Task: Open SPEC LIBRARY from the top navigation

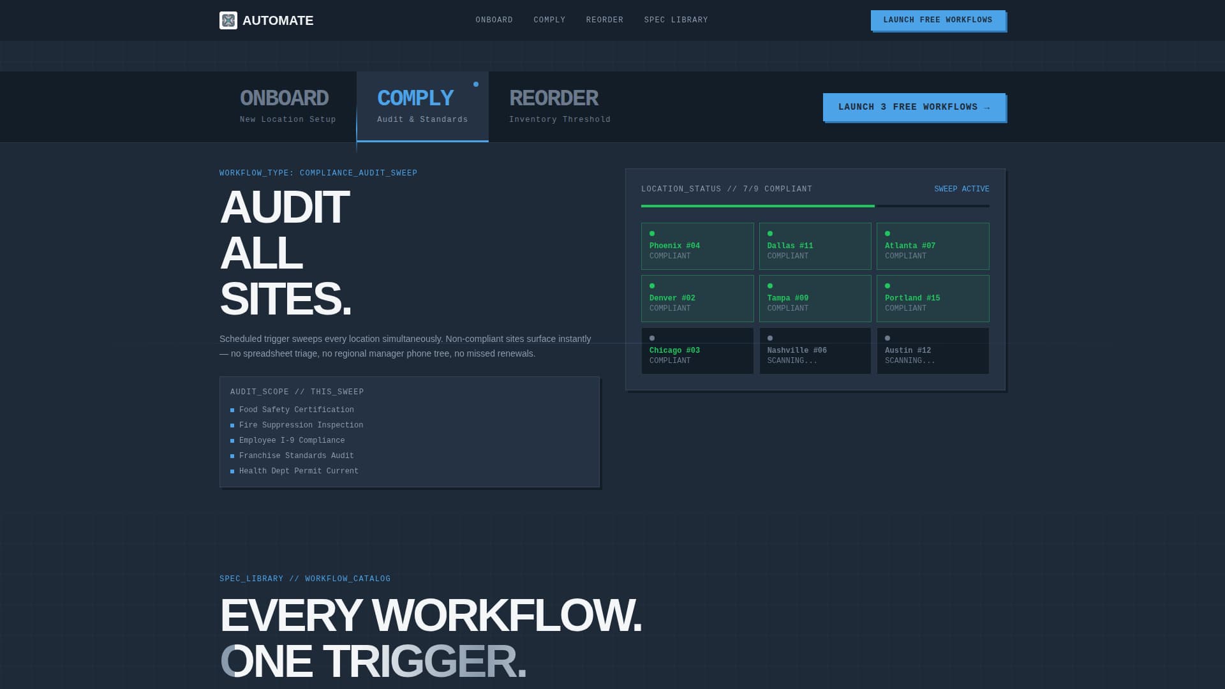Action: tap(676, 20)
